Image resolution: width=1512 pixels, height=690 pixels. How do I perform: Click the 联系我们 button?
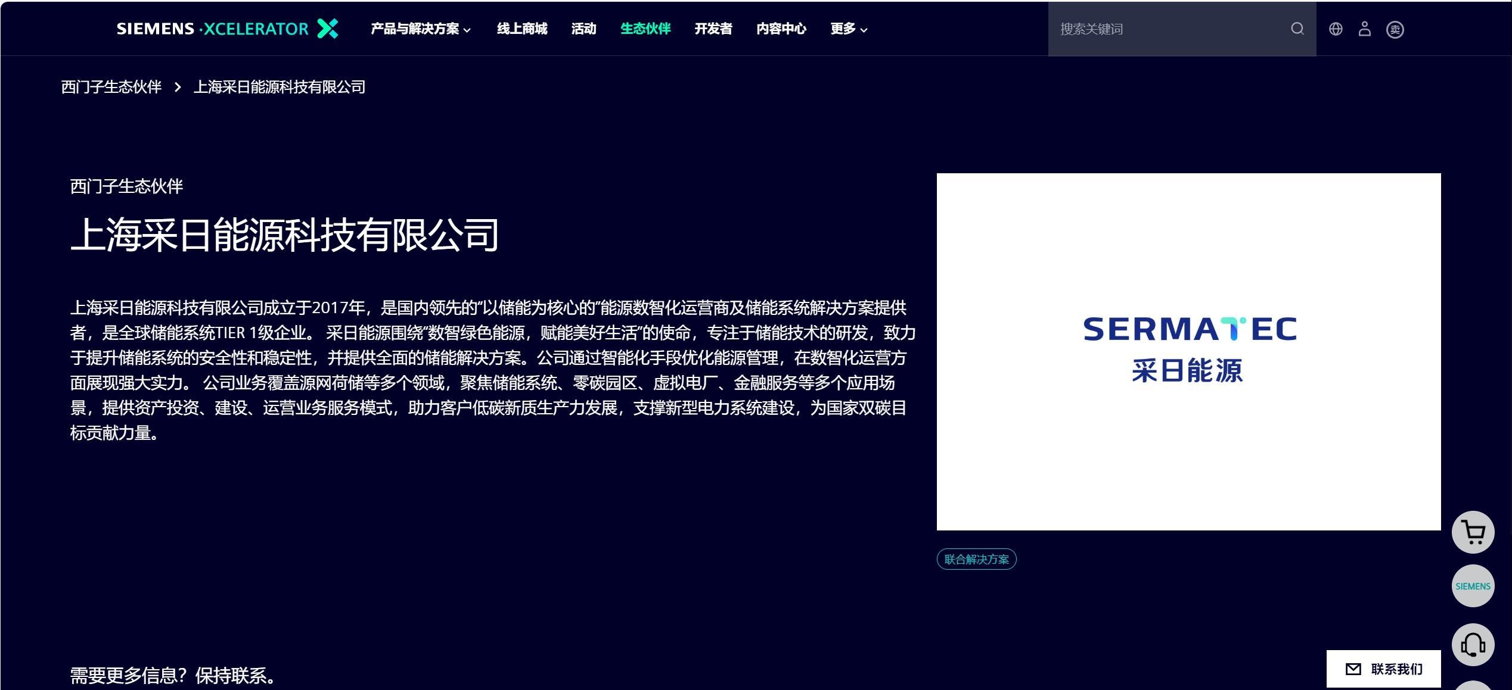point(1383,669)
